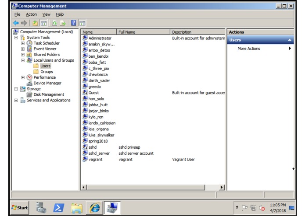The width and height of the screenshot is (305, 216).
Task: Toggle Show/Hide Action Pane toolbar icon
Action: tap(83, 23)
